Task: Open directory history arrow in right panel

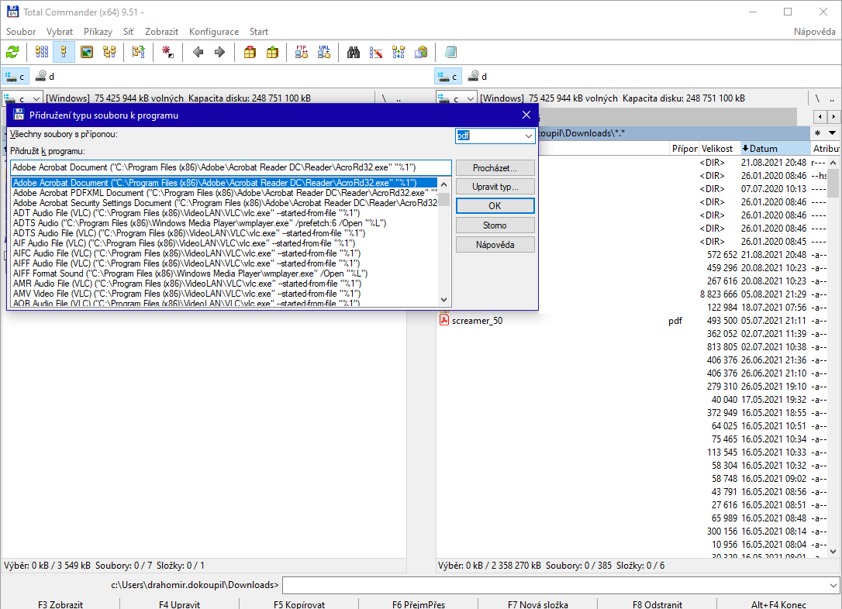Action: coord(832,133)
